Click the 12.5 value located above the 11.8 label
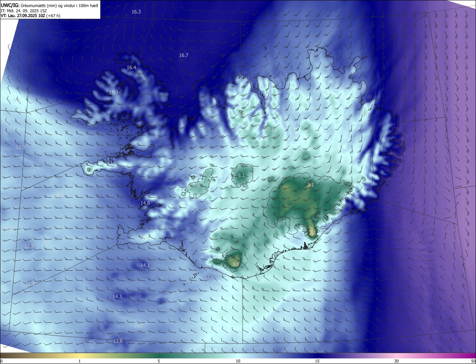476x364 pixels. click(29, 246)
